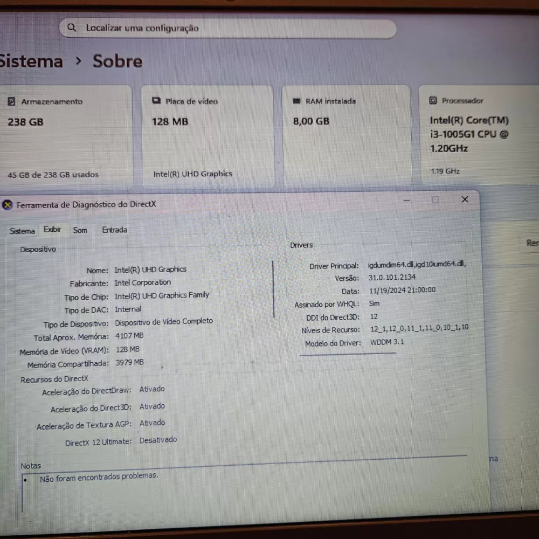539x539 pixels.
Task: Minimize the DirectX diagnostic window
Action: (x=406, y=201)
